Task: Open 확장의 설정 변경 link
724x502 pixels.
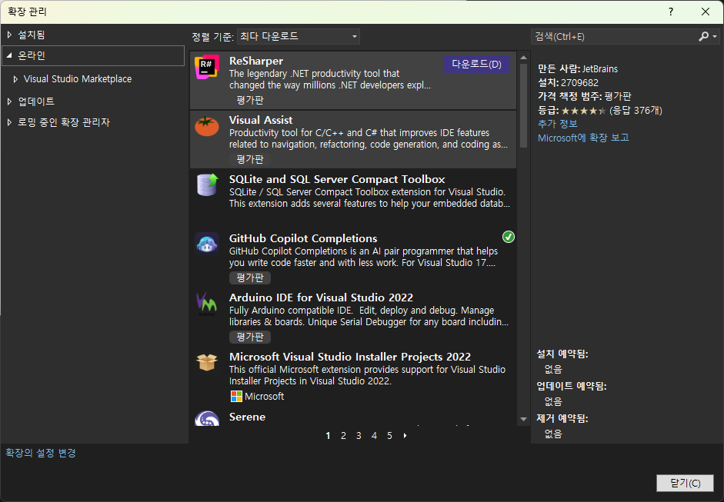Action: (x=41, y=453)
